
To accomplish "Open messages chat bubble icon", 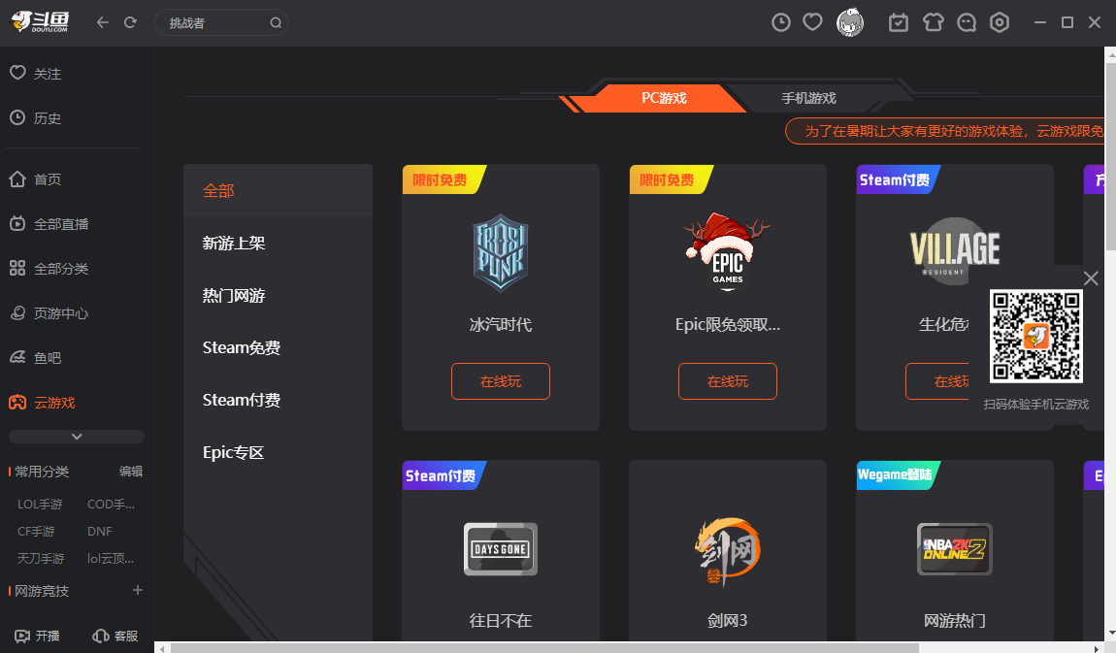I will [x=967, y=22].
